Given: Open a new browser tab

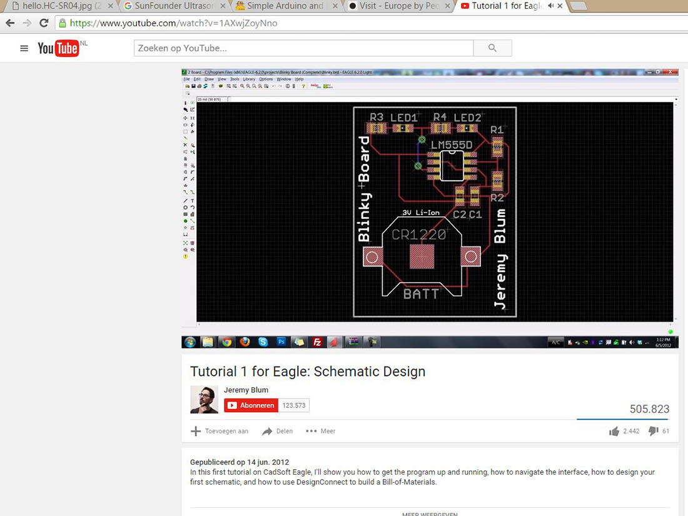Looking at the screenshot, I should pyautogui.click(x=579, y=6).
